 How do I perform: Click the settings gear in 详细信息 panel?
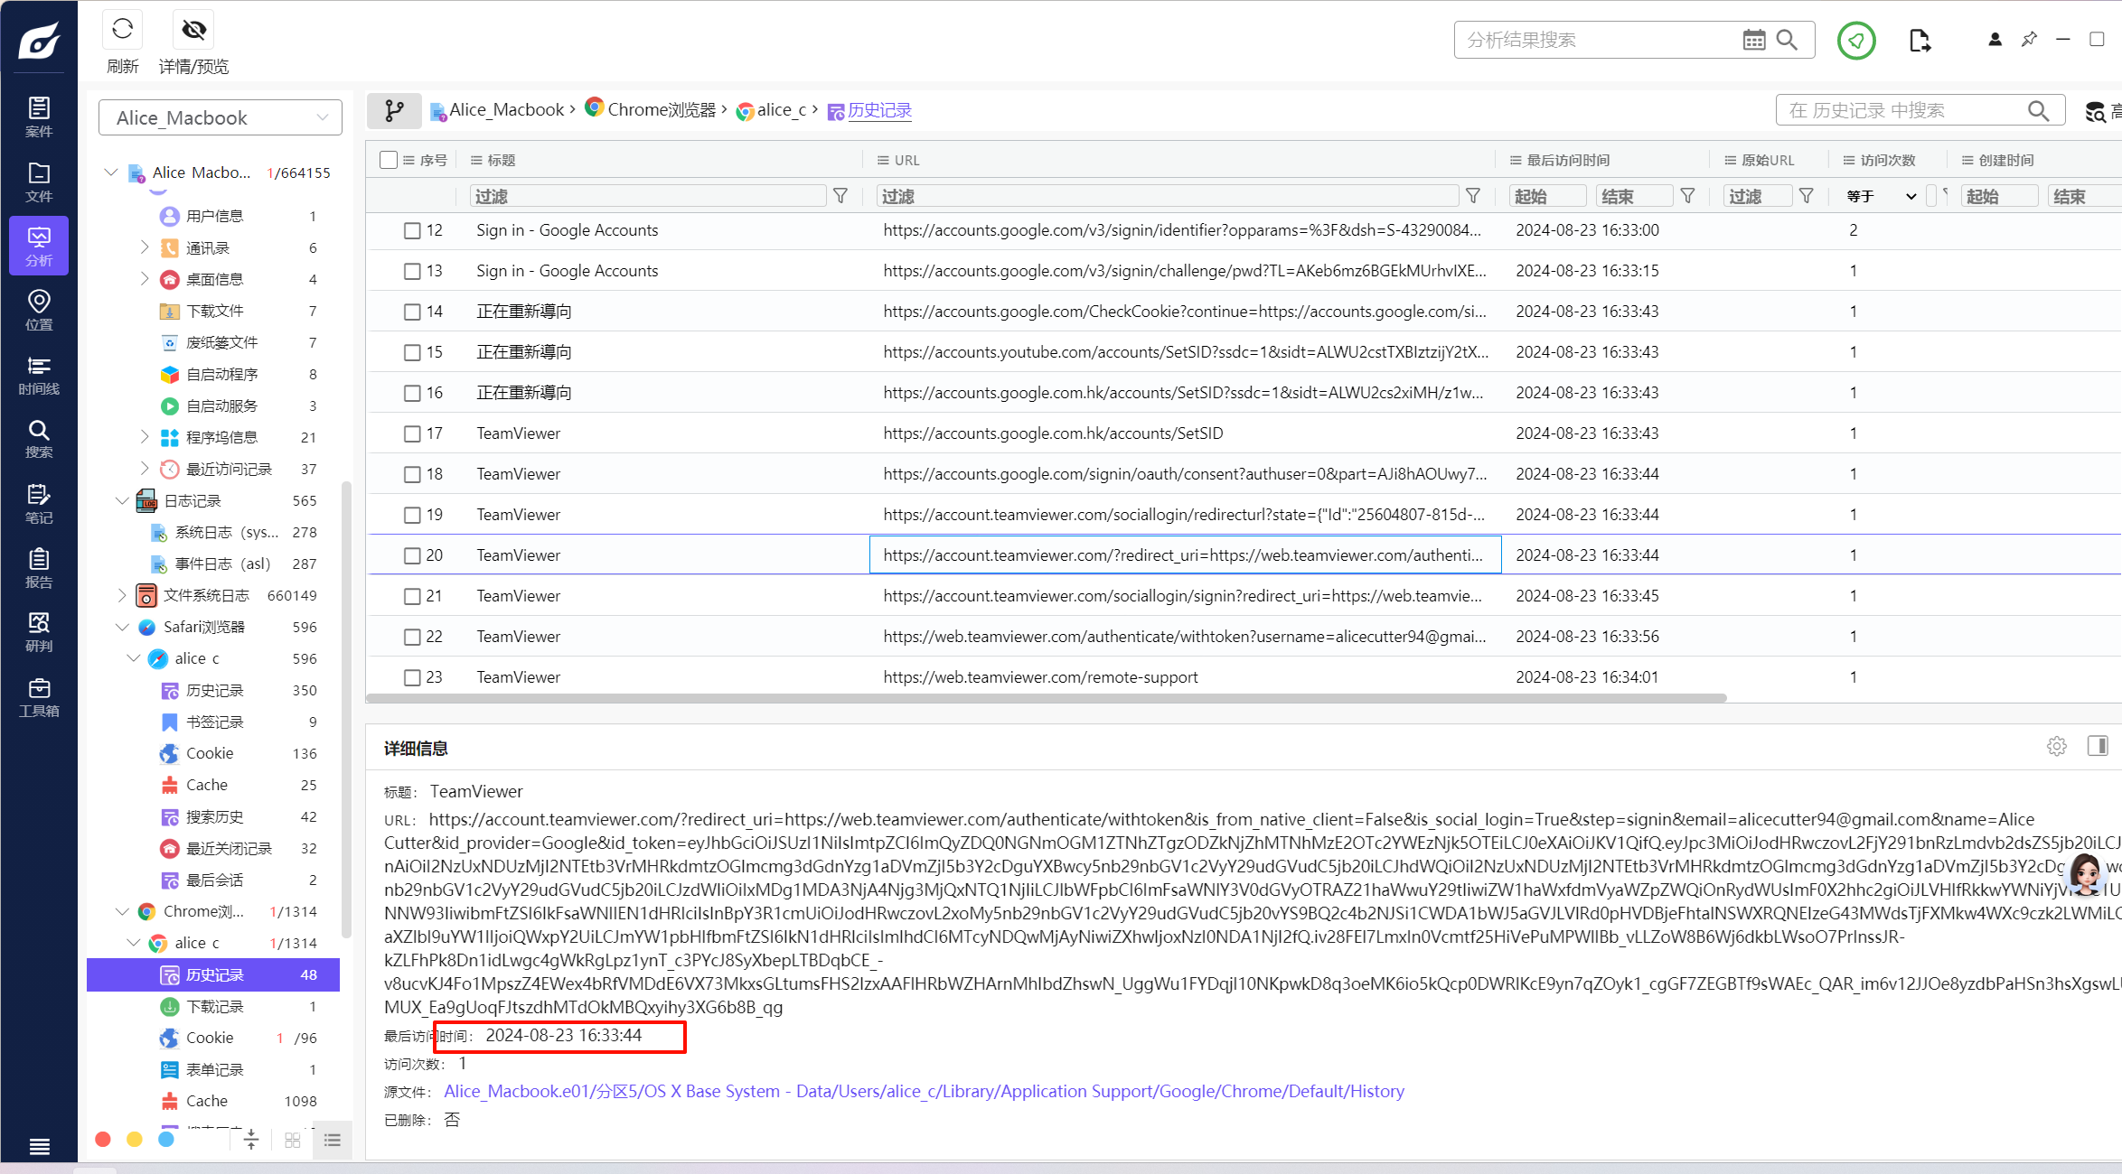pyautogui.click(x=2057, y=746)
